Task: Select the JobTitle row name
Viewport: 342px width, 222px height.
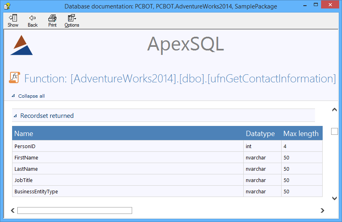Action: 23,180
